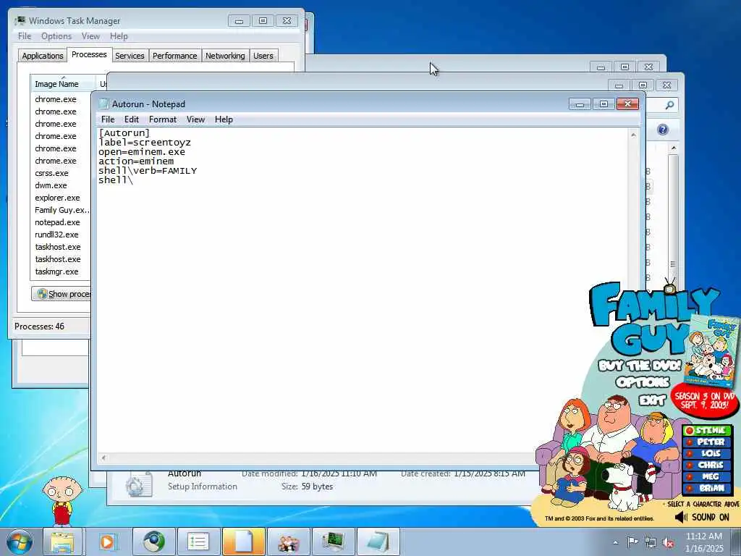Open Notepad File menu
The width and height of the screenshot is (741, 556).
pyautogui.click(x=108, y=119)
